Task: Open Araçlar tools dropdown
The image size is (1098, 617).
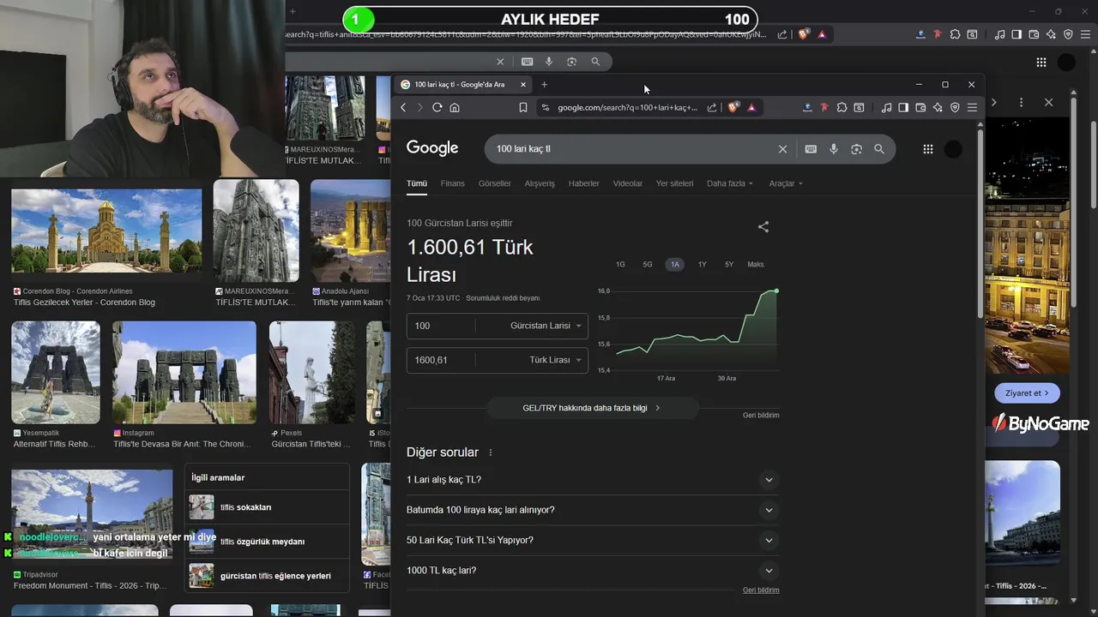Action: tap(786, 183)
